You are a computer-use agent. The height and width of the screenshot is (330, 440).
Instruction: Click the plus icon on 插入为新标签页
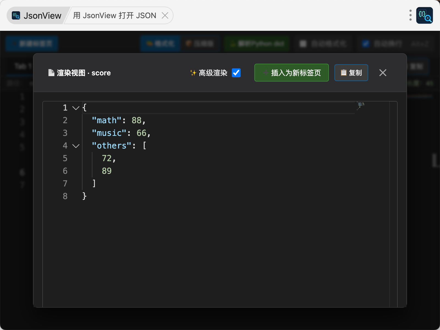click(x=265, y=73)
